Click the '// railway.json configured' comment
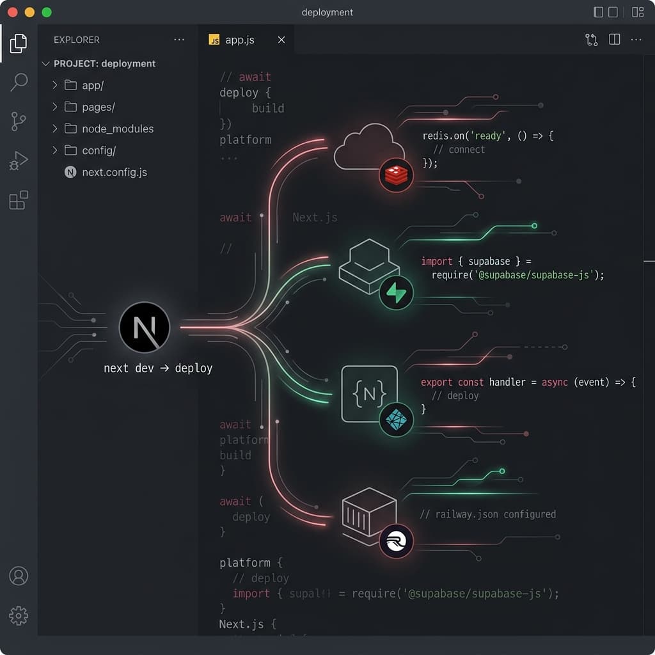Image resolution: width=655 pixels, height=655 pixels. (488, 514)
